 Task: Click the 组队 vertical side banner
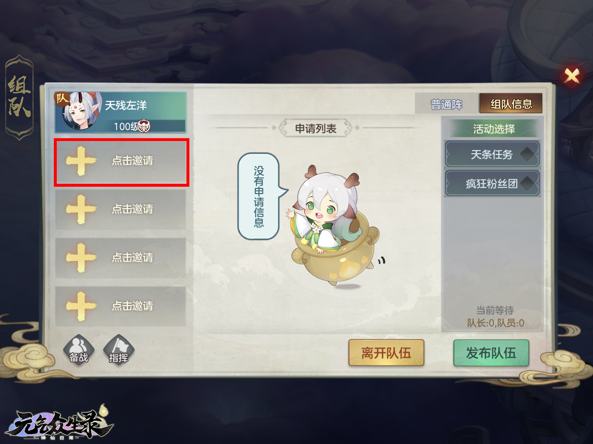coord(19,97)
